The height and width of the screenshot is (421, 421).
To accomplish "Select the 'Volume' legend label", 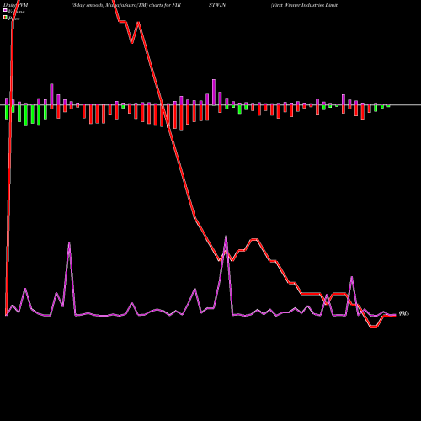I will coord(16,12).
